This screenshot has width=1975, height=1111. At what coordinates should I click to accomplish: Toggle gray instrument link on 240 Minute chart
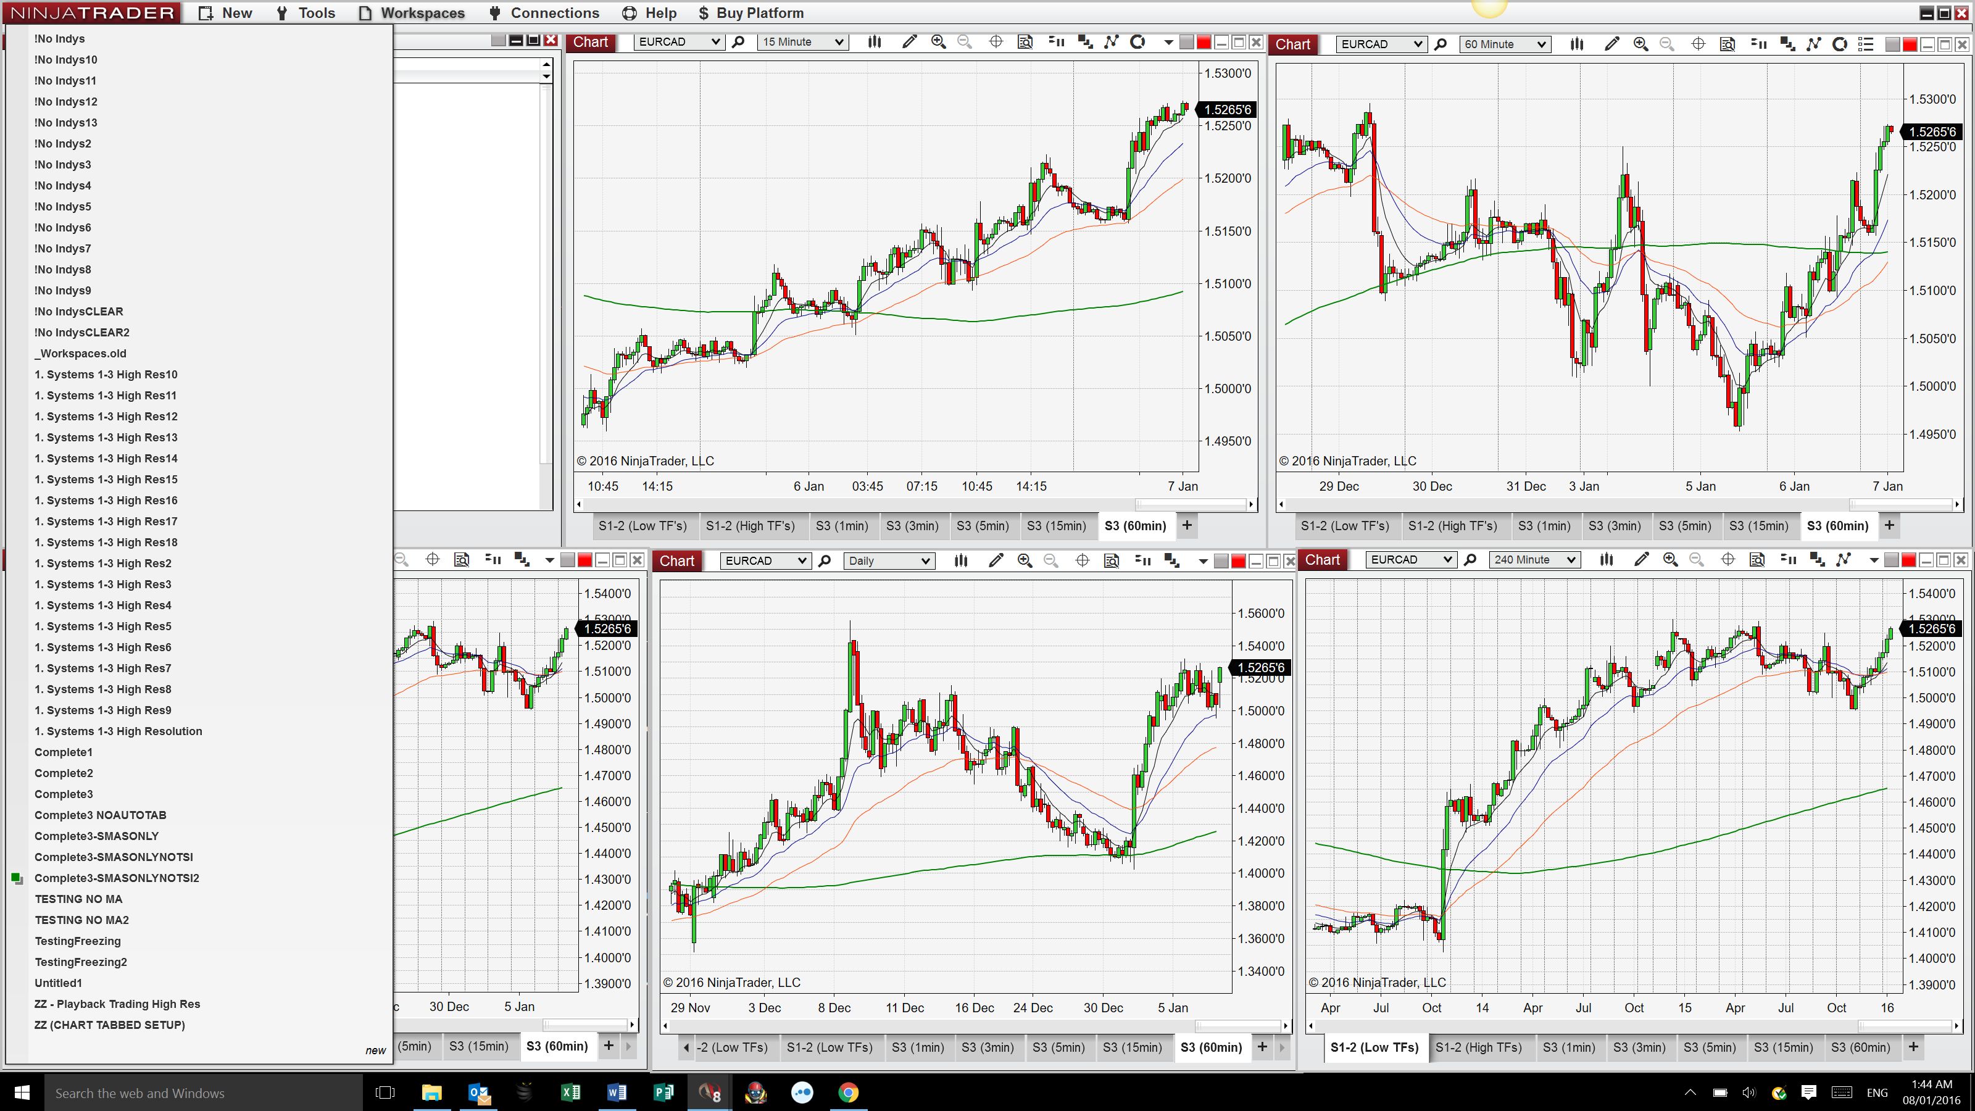tap(1892, 560)
